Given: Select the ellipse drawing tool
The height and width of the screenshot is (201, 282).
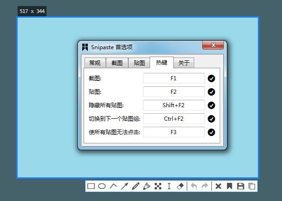Looking at the screenshot, I should (102, 186).
